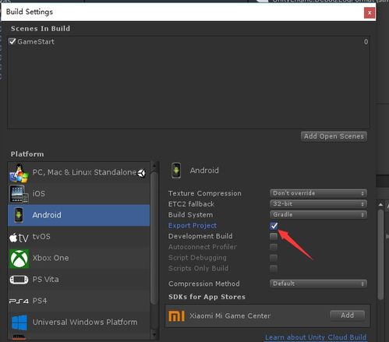
Task: Select the Android platform icon in the list
Action: point(19,215)
